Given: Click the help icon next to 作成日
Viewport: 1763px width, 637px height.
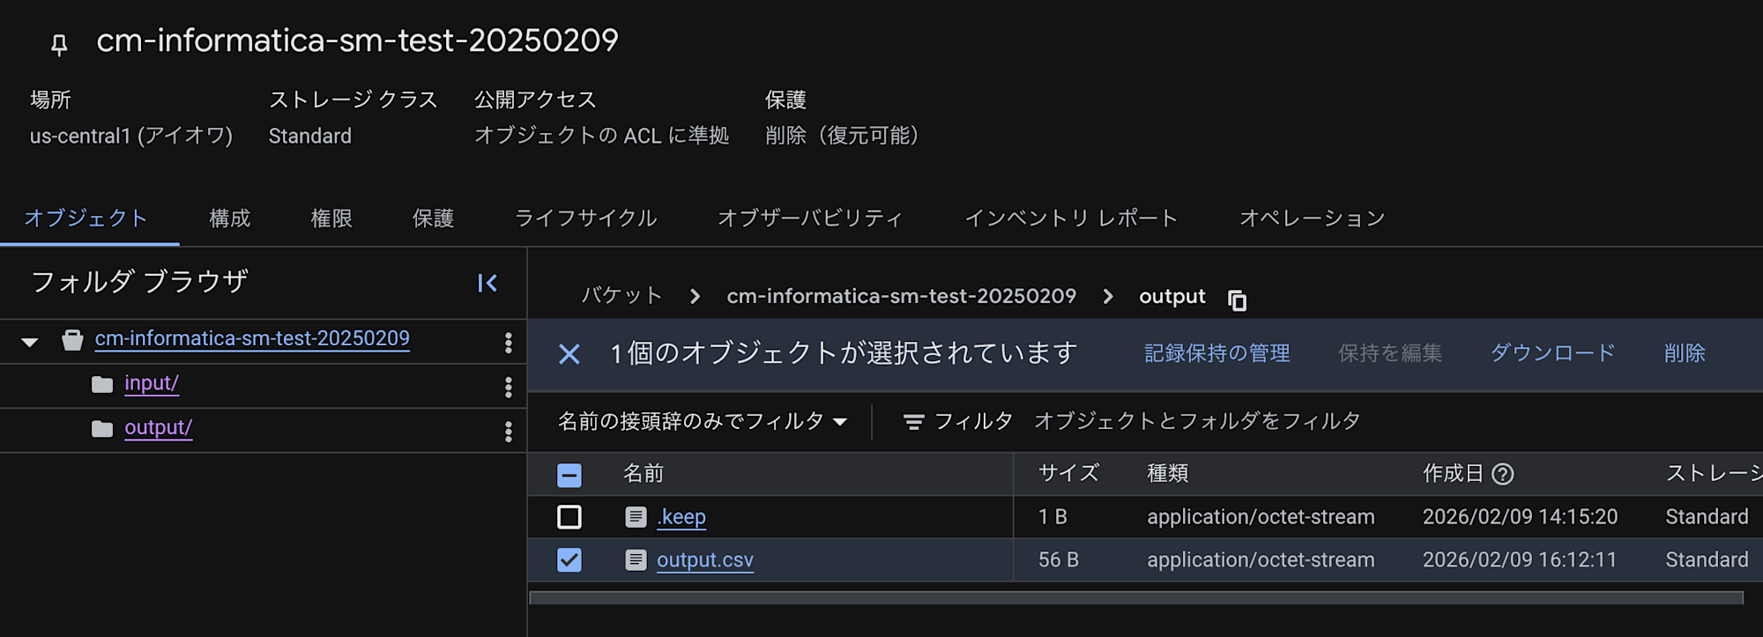Looking at the screenshot, I should tap(1505, 474).
